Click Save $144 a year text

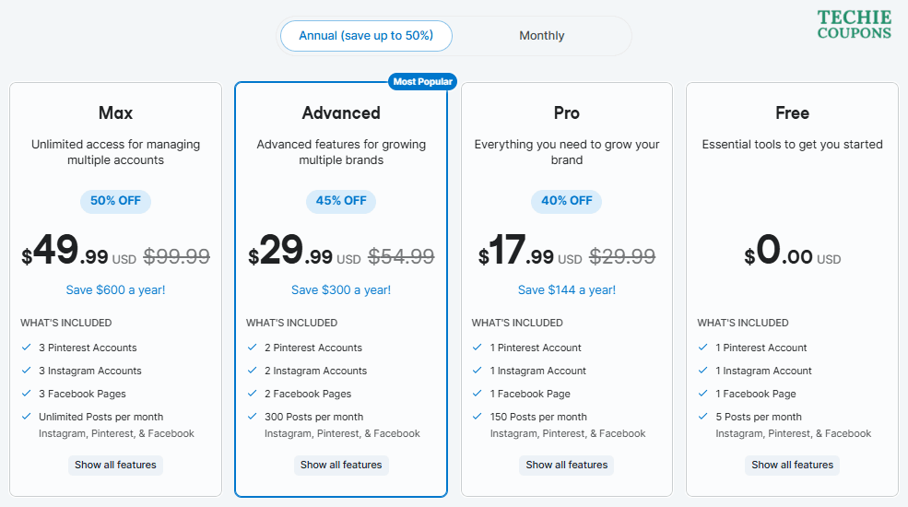[567, 289]
